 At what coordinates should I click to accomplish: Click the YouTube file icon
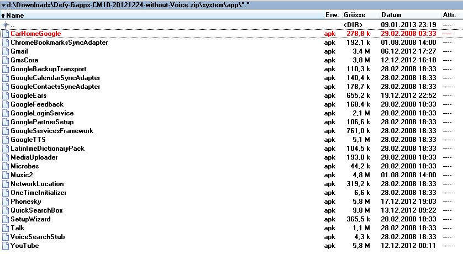pyautogui.click(x=6, y=246)
